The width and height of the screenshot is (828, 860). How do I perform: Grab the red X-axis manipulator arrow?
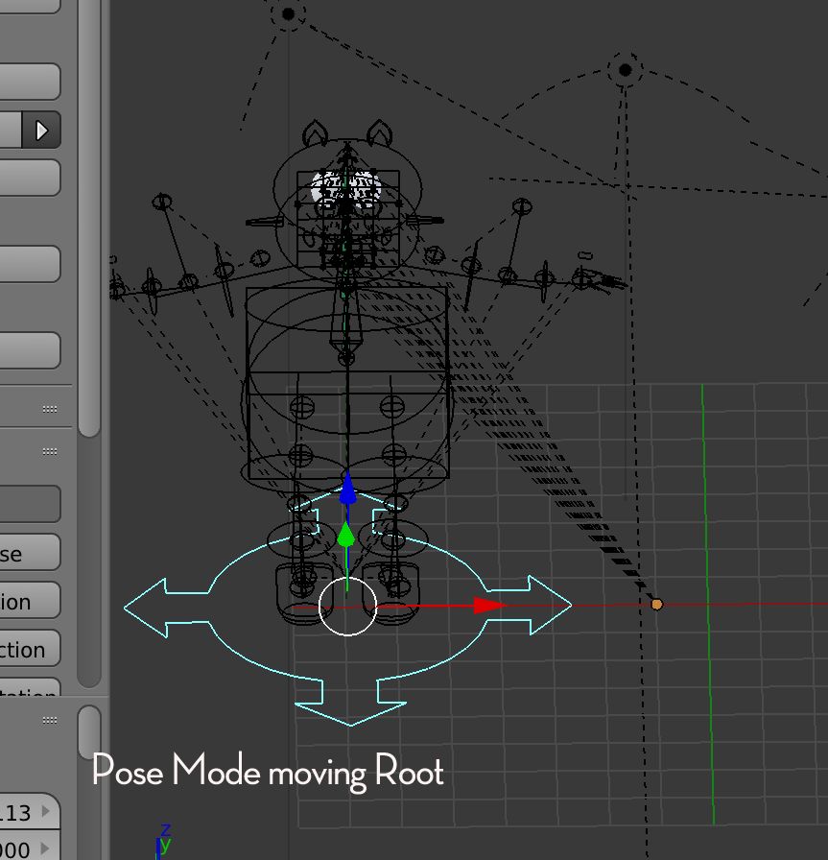pos(489,606)
